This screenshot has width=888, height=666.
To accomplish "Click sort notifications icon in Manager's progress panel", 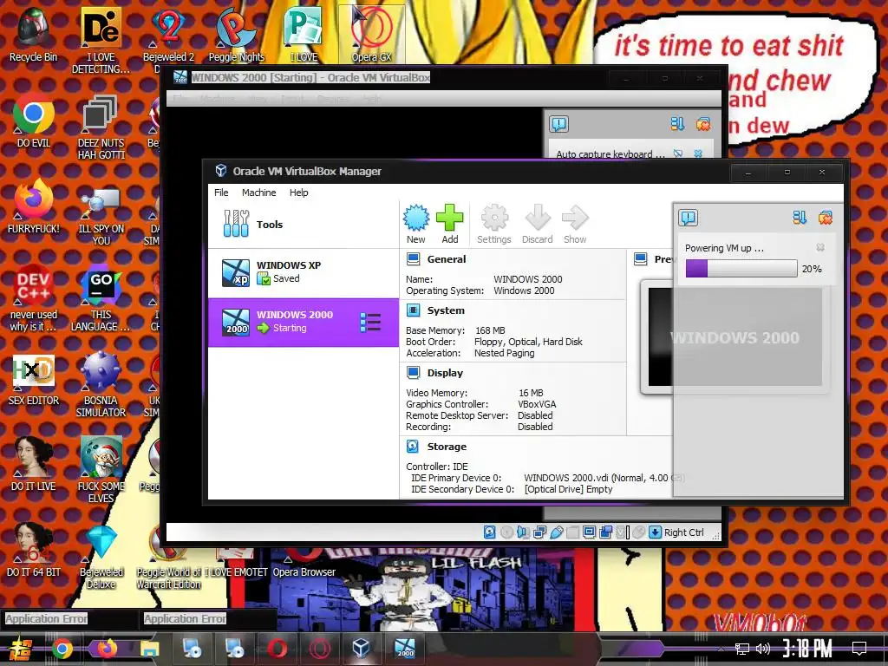I will pyautogui.click(x=800, y=218).
